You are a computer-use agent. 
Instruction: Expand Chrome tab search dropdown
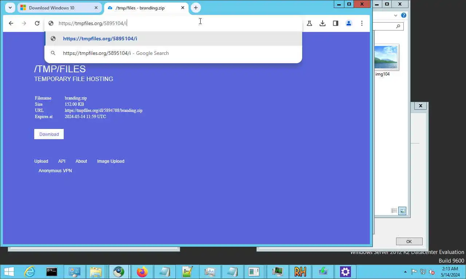[x=10, y=8]
